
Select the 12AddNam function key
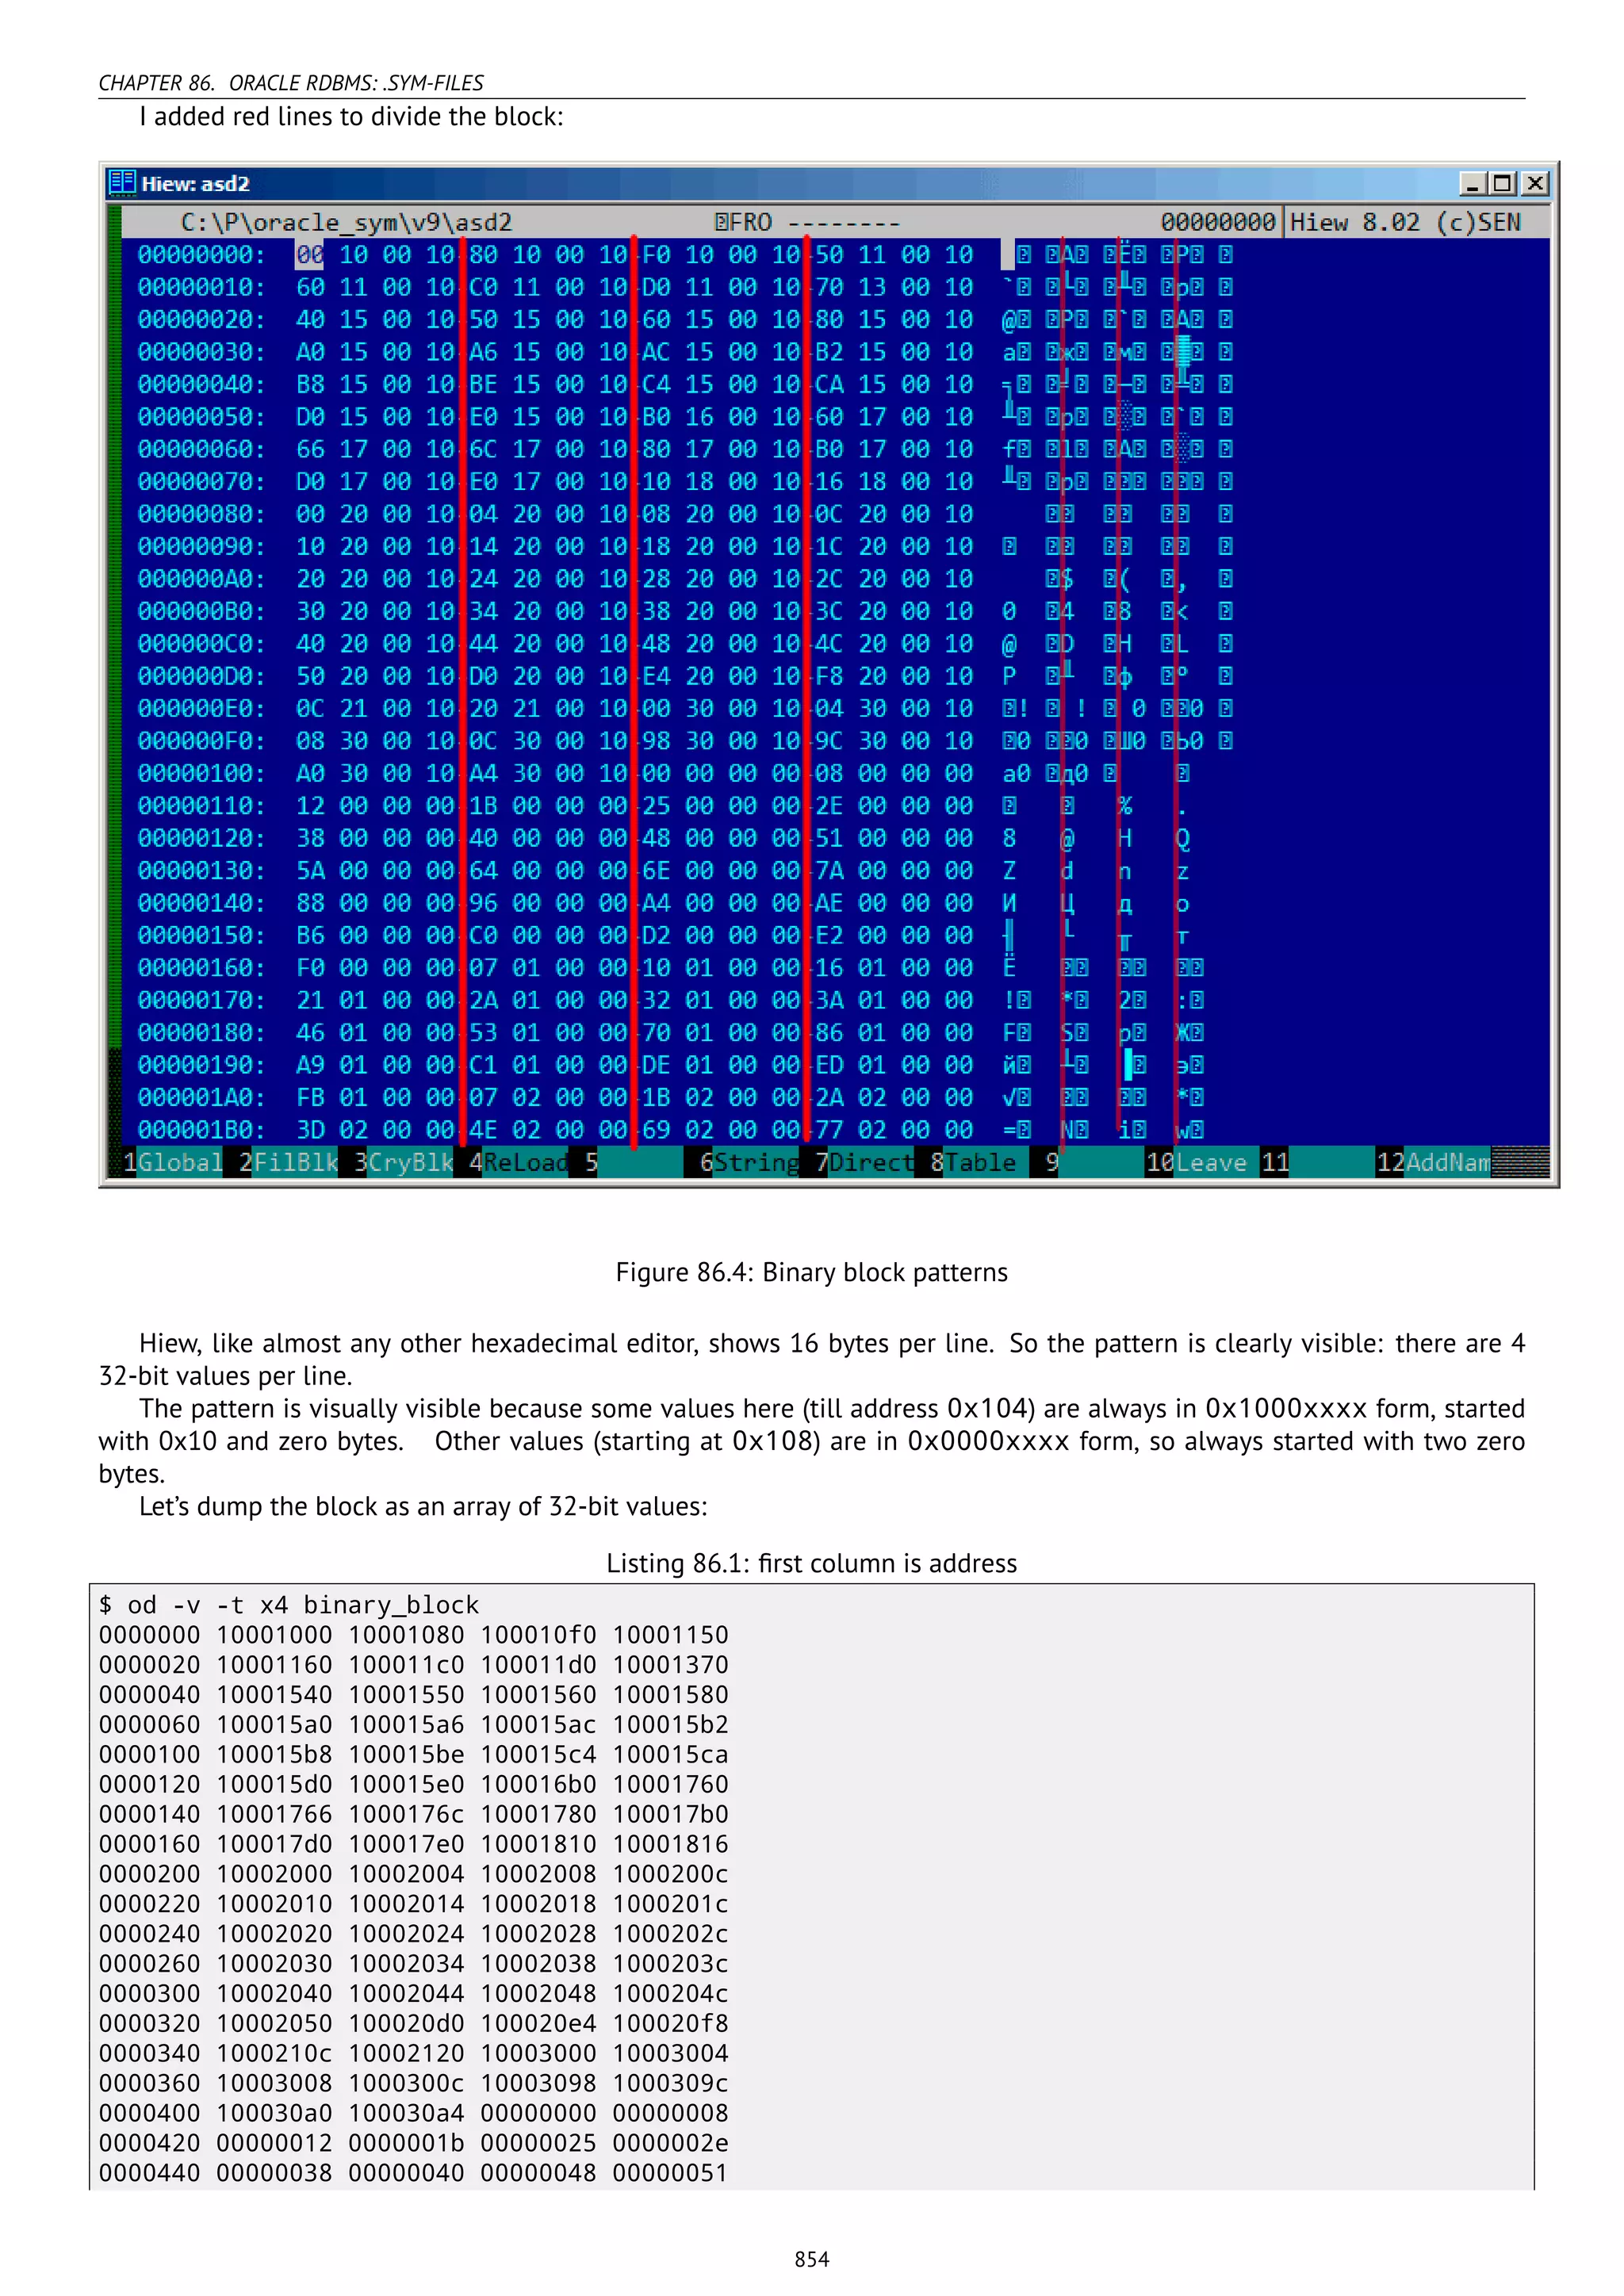click(x=1433, y=1162)
